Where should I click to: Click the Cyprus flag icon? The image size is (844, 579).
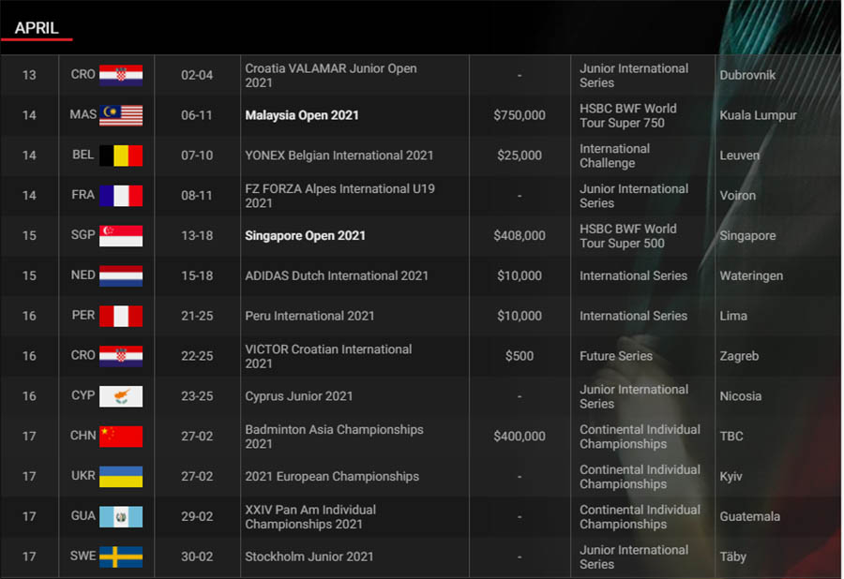pyautogui.click(x=121, y=396)
